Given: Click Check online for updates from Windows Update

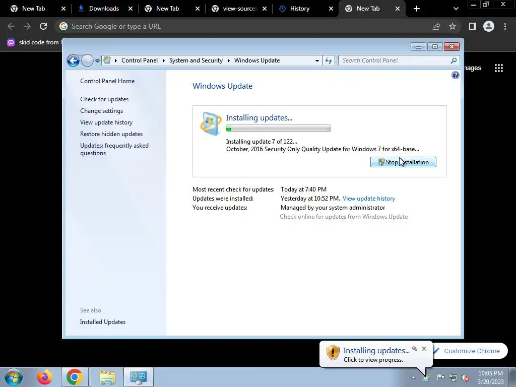Looking at the screenshot, I should (344, 217).
